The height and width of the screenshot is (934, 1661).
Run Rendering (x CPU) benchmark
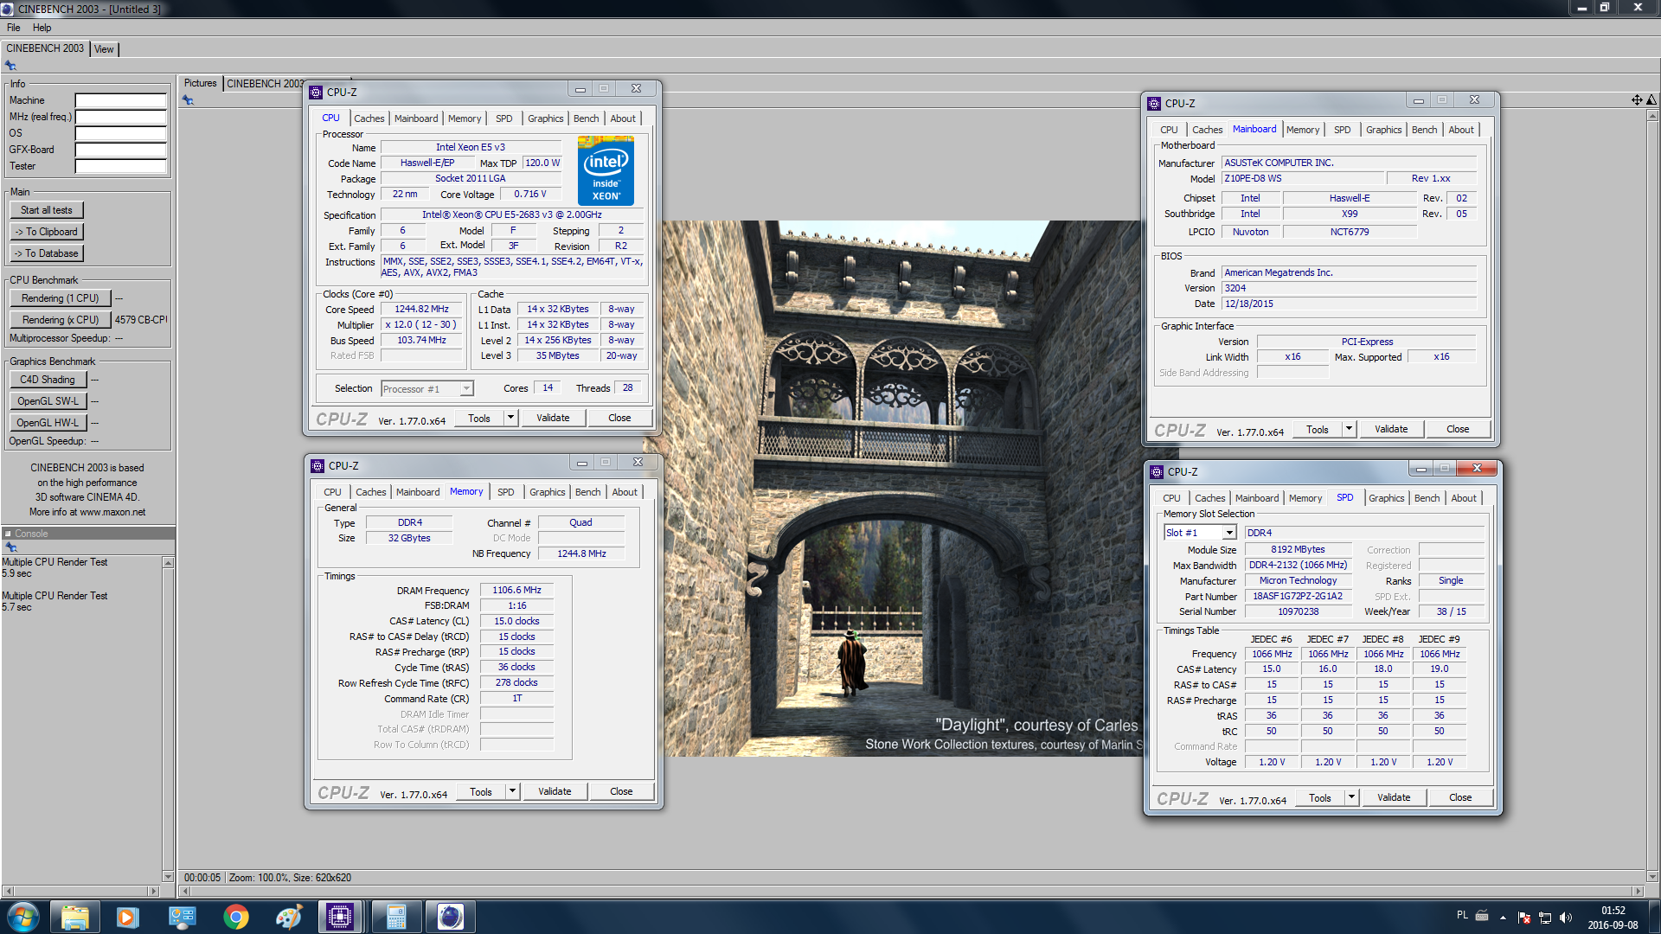click(x=60, y=320)
